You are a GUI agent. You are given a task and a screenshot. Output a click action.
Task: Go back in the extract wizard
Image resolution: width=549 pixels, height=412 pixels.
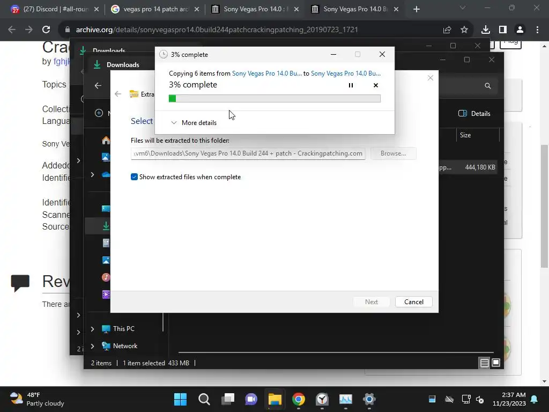tap(117, 94)
